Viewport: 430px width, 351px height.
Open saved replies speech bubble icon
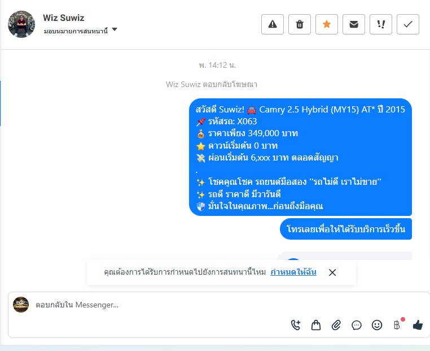(x=357, y=326)
